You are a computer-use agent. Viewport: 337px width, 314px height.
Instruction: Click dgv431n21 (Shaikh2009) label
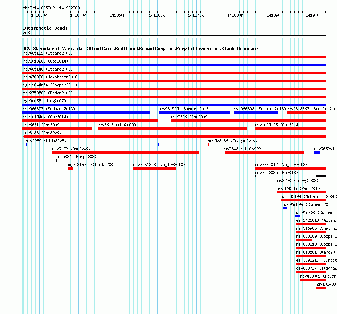(93, 165)
